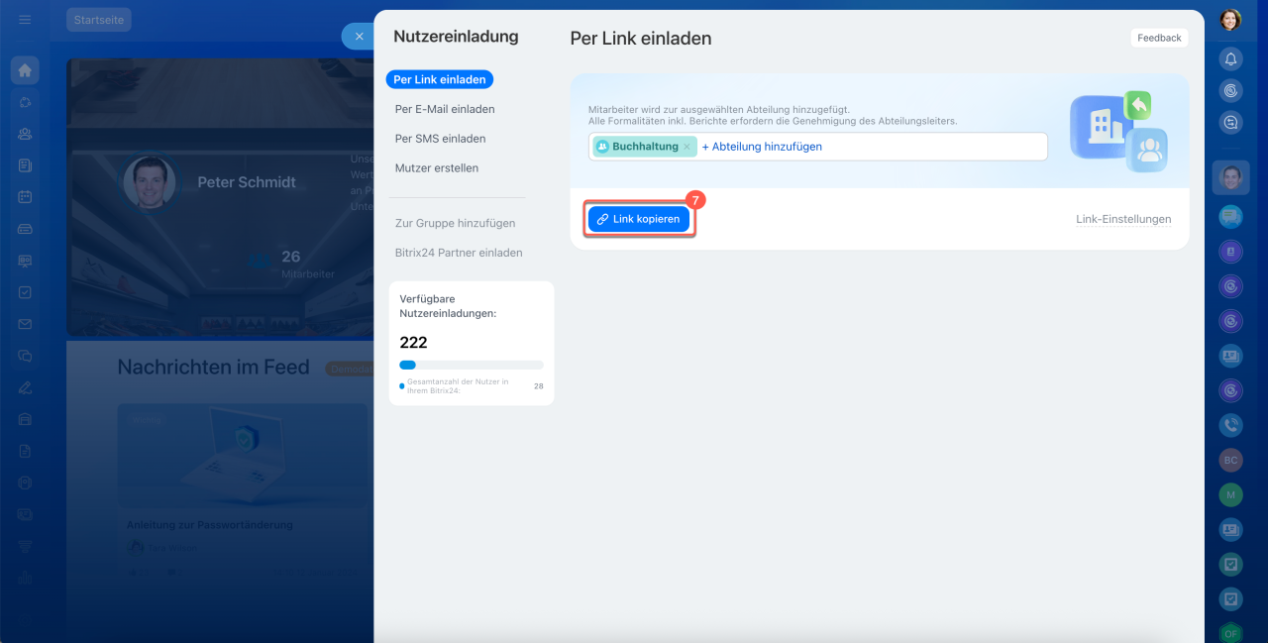This screenshot has width=1268, height=643.
Task: Click the Link kopieren button
Action: click(639, 219)
